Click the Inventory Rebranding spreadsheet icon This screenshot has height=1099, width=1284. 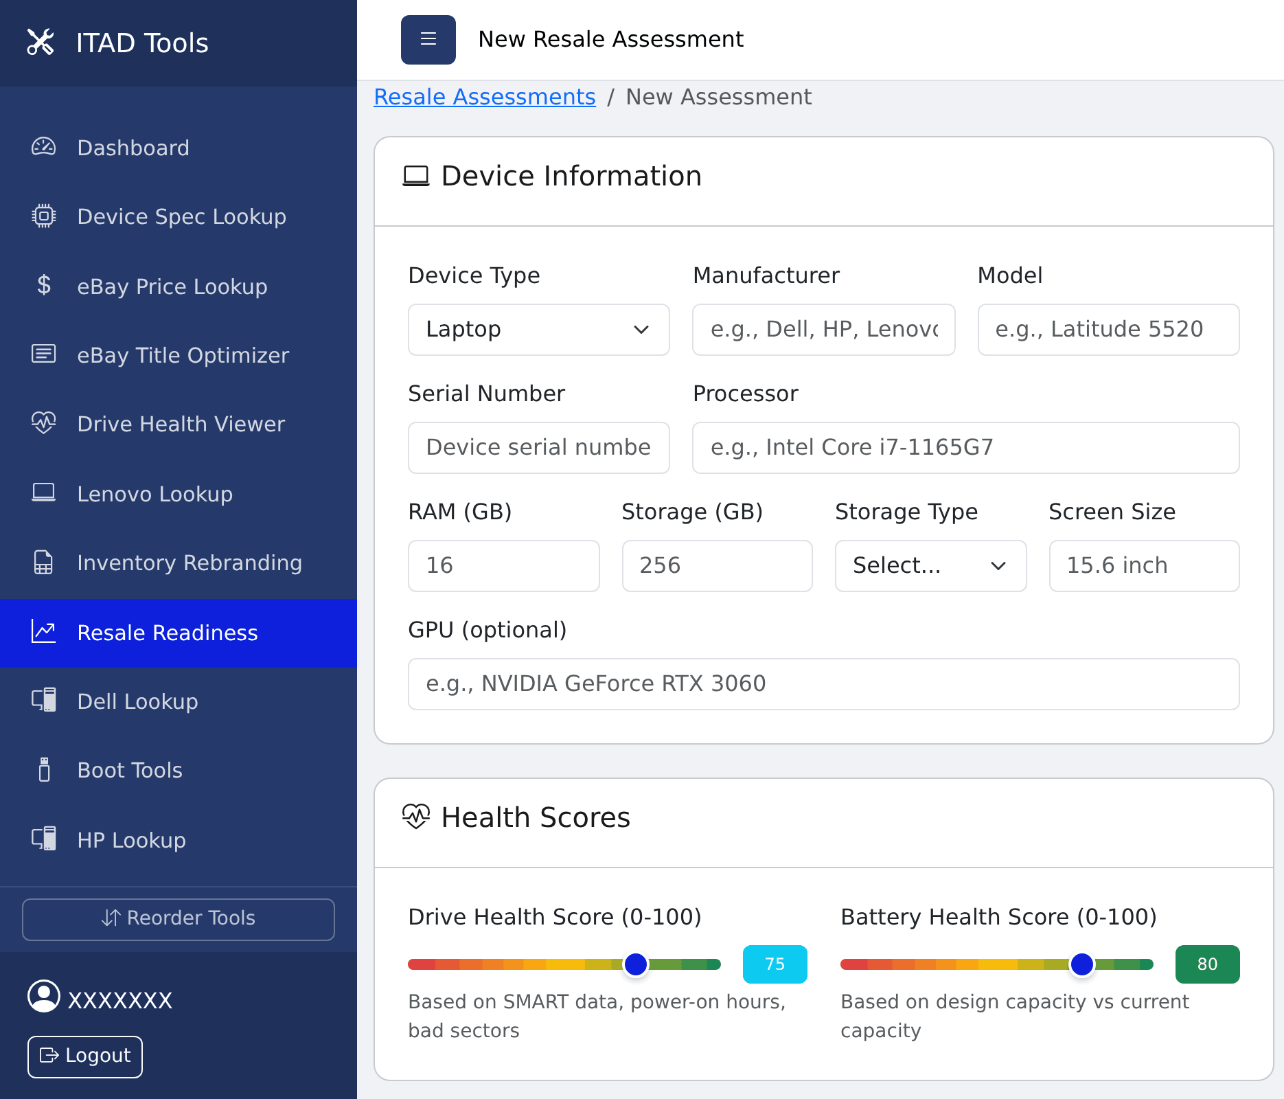coord(44,562)
